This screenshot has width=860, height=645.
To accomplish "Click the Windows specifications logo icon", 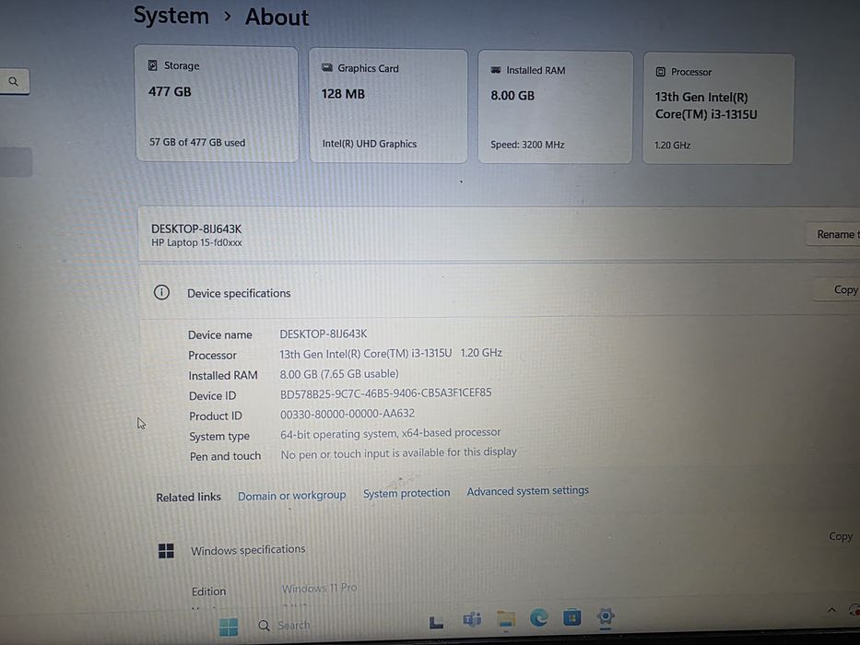I will pos(166,551).
